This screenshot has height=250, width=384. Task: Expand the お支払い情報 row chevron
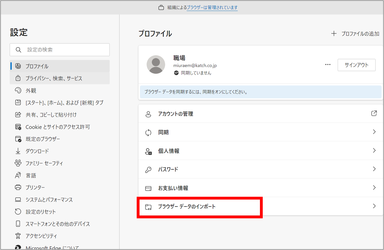374,187
